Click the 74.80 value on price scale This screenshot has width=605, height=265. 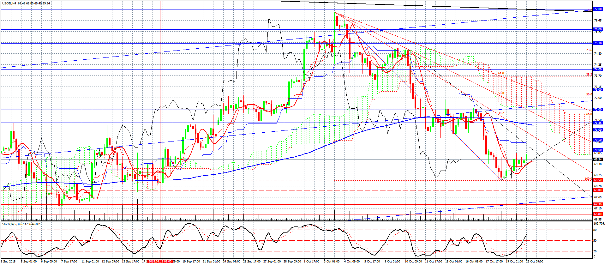(598, 54)
